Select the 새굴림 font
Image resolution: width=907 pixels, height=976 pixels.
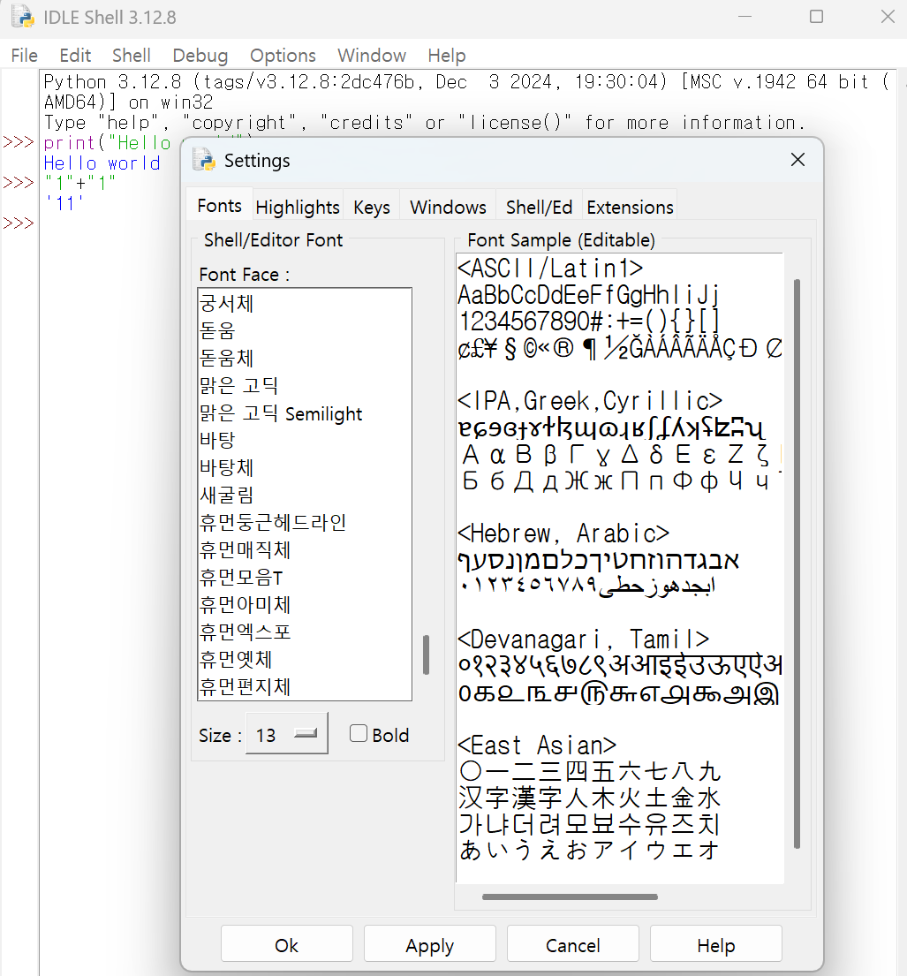305,495
